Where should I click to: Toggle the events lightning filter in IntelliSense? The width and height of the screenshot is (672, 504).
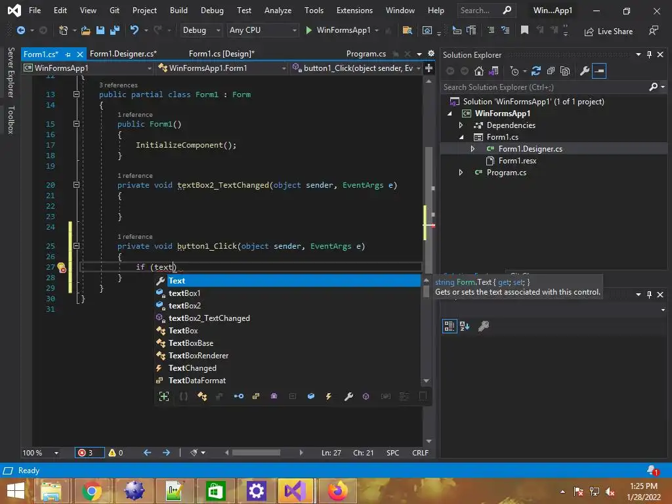329,396
